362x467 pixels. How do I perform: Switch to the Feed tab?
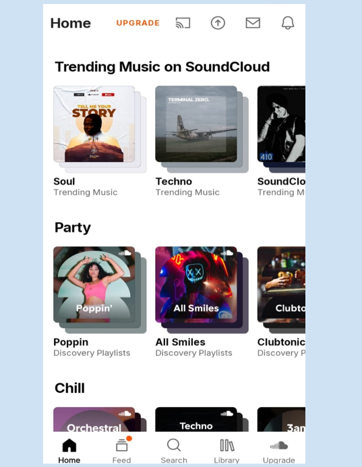pos(121,450)
